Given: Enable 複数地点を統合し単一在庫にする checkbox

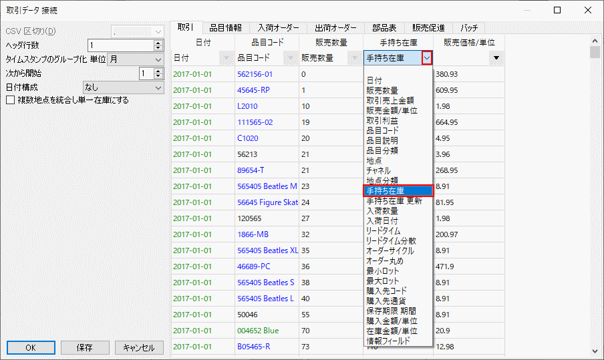Looking at the screenshot, I should click(x=10, y=100).
